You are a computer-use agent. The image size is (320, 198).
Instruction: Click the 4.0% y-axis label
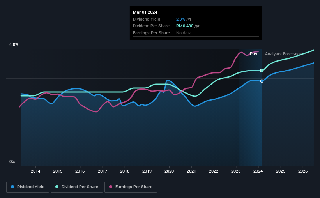14,45
